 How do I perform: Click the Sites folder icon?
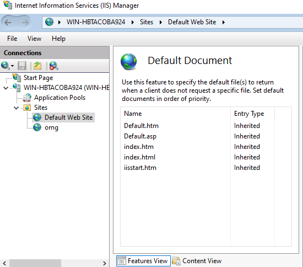(x=27, y=108)
